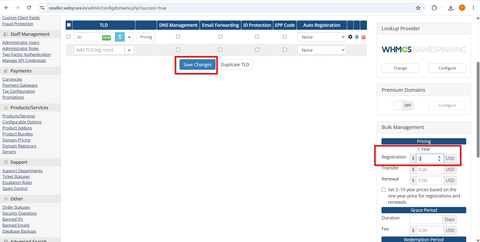480x242 pixels.
Task: Decrease Registration price with down stepper arrow
Action: tap(439, 160)
